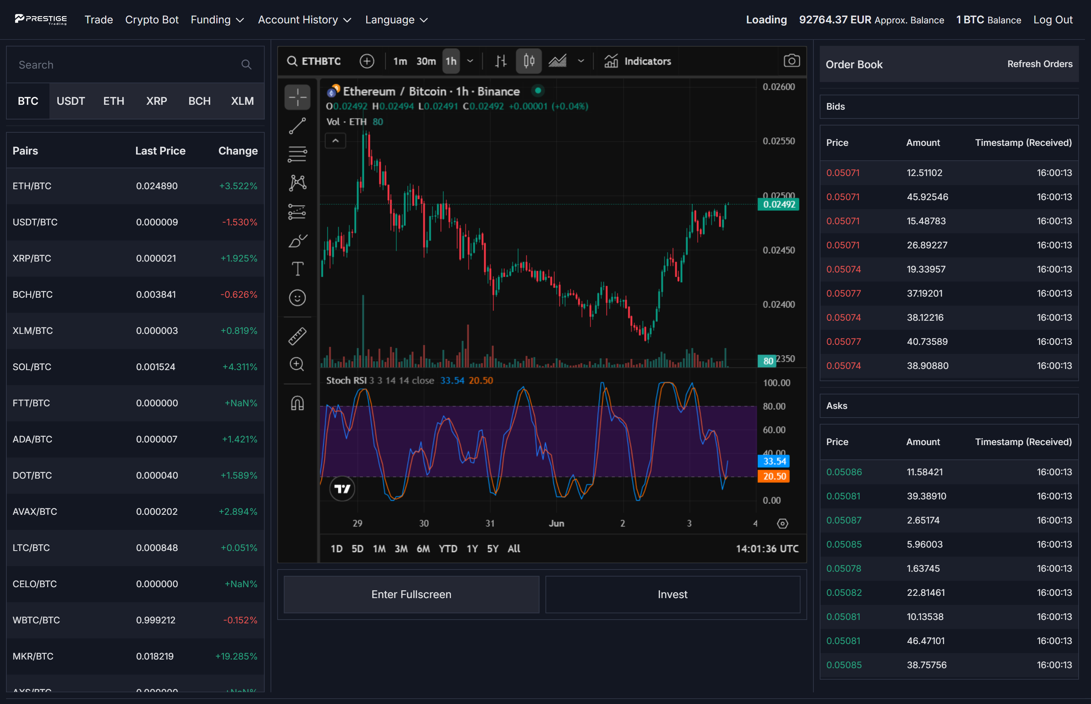Click the bid row with amount 12.51102
The width and height of the screenshot is (1091, 704).
tap(949, 173)
